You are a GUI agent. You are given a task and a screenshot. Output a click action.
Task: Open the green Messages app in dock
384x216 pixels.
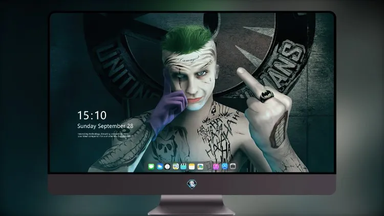(151, 167)
